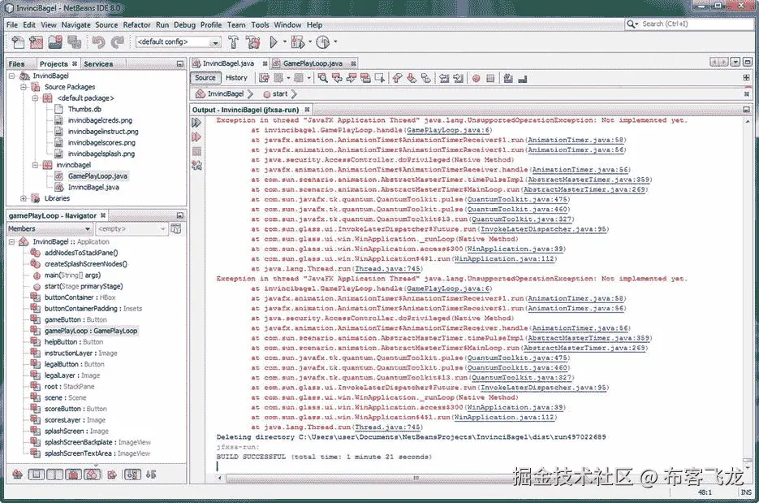Collapse the Source Packages node
759x503 pixels.
coord(24,87)
